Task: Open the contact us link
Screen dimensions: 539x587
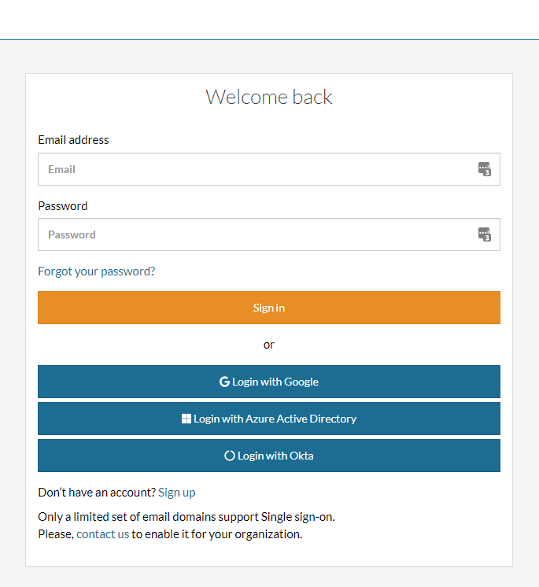Action: point(102,534)
